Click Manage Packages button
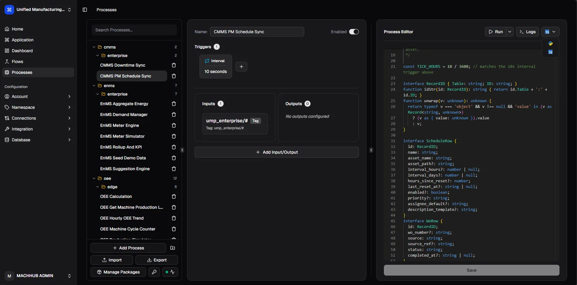 pyautogui.click(x=118, y=272)
